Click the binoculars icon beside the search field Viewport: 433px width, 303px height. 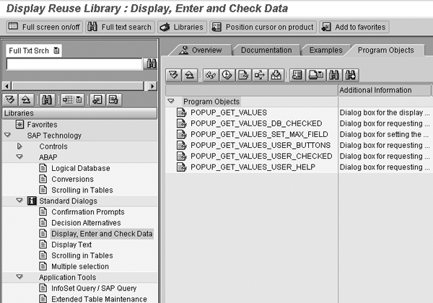[152, 64]
